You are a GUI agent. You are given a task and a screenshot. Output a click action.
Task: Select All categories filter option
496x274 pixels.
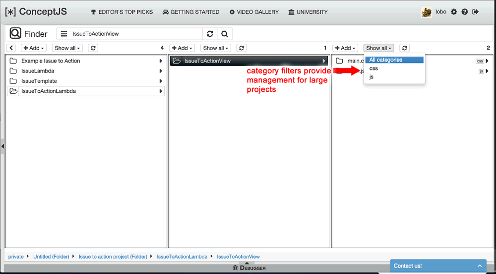tap(394, 60)
